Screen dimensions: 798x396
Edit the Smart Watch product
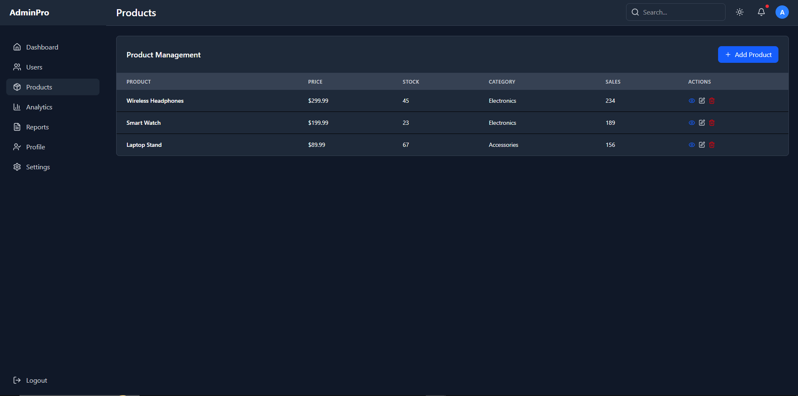702,123
